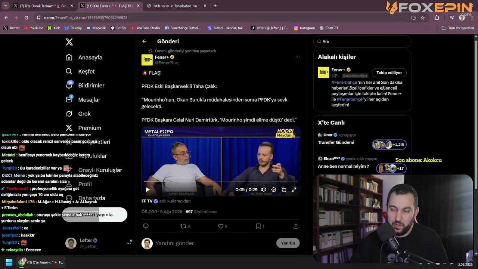Screen dimensions: 478x269
Task: Open Bluesky bookmark
Action: point(73,28)
